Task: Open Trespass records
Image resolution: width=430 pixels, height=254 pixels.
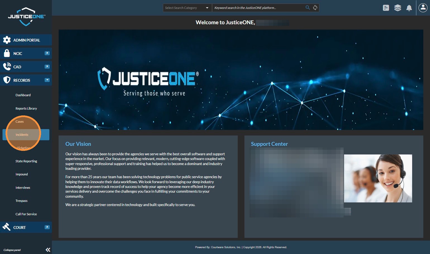Action: (21, 201)
